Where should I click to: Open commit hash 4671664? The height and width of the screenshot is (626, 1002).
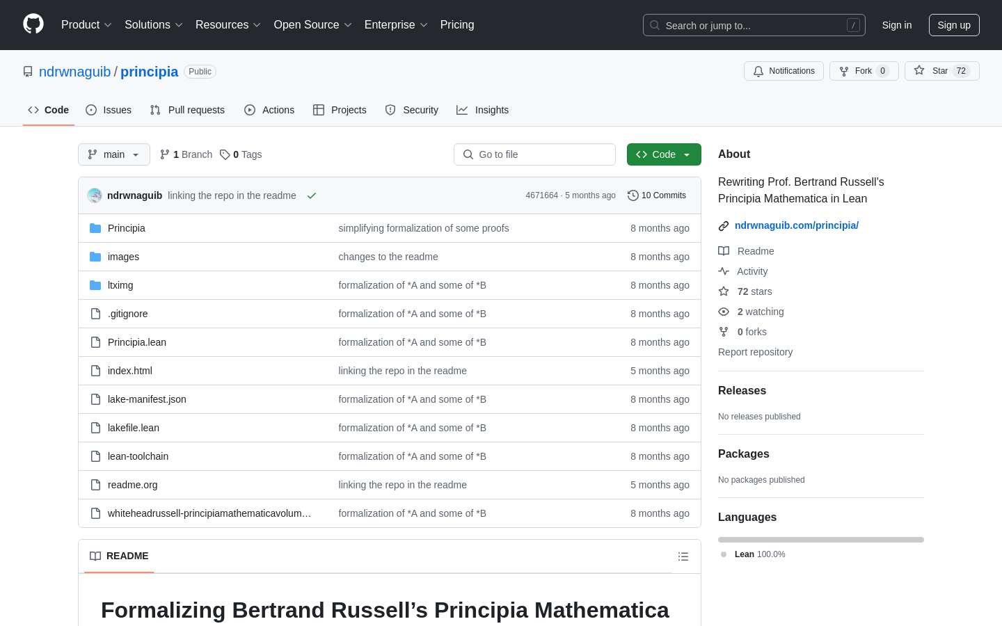[x=541, y=195]
